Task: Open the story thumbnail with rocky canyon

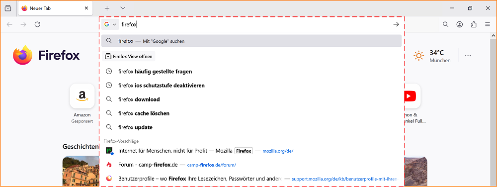Action: (416, 171)
